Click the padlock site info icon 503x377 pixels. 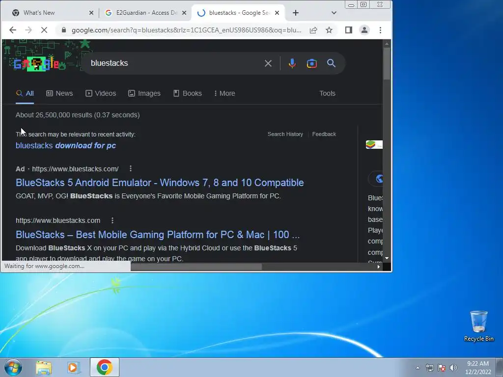[x=64, y=30]
